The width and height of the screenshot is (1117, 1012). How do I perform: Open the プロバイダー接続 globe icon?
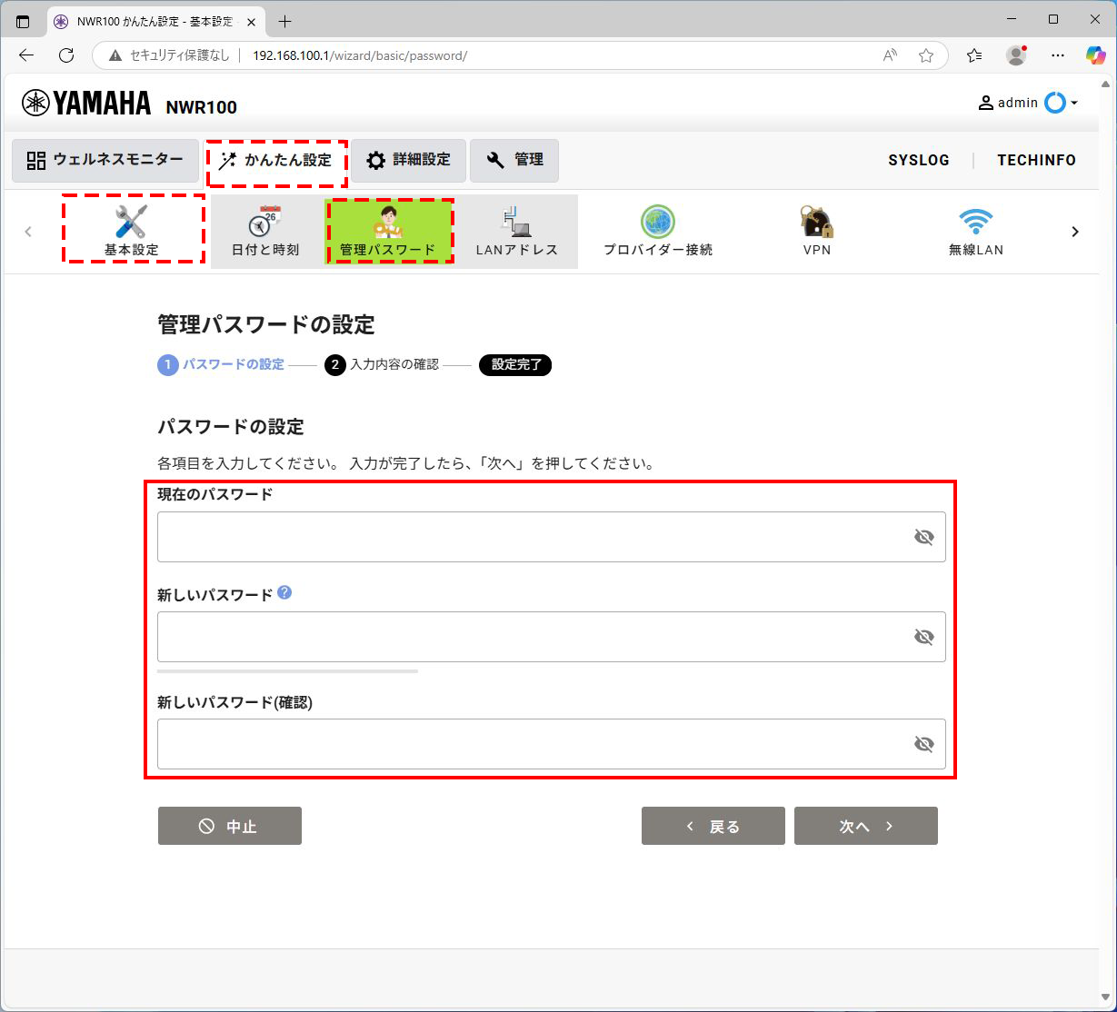[x=656, y=230]
